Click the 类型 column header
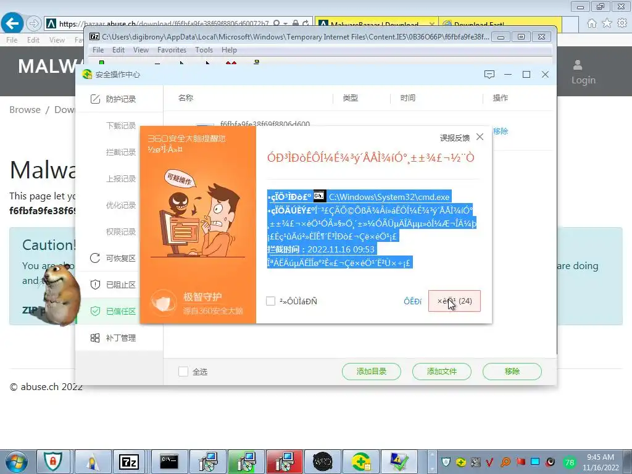This screenshot has width=632, height=474. (x=351, y=98)
